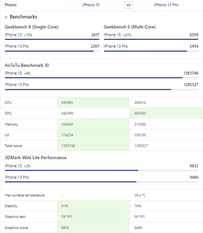Open the iPhone 13 Pro link in header
Screen dimensions: 203x233
[x=166, y=5]
